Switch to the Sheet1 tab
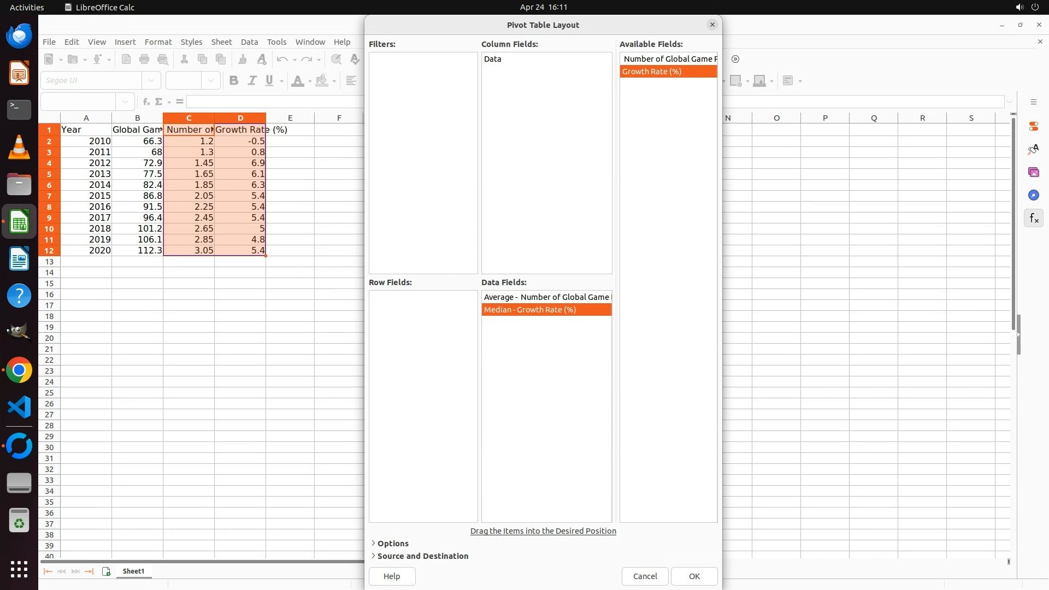The height and width of the screenshot is (590, 1049). tap(133, 571)
